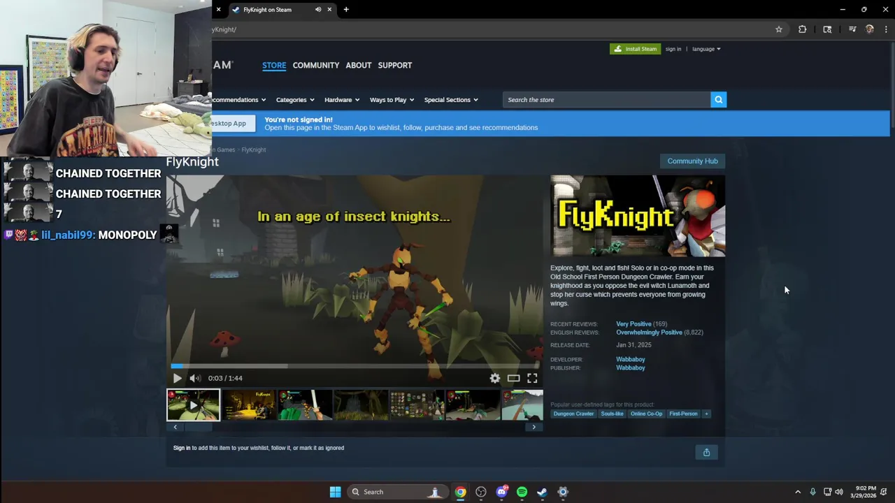895x503 pixels.
Task: Open OBS Studio from the taskbar
Action: coord(481,492)
